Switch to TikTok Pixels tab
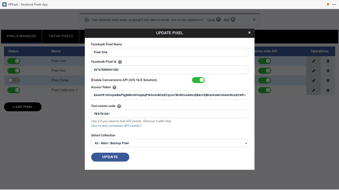The image size is (339, 190). pyautogui.click(x=61, y=36)
